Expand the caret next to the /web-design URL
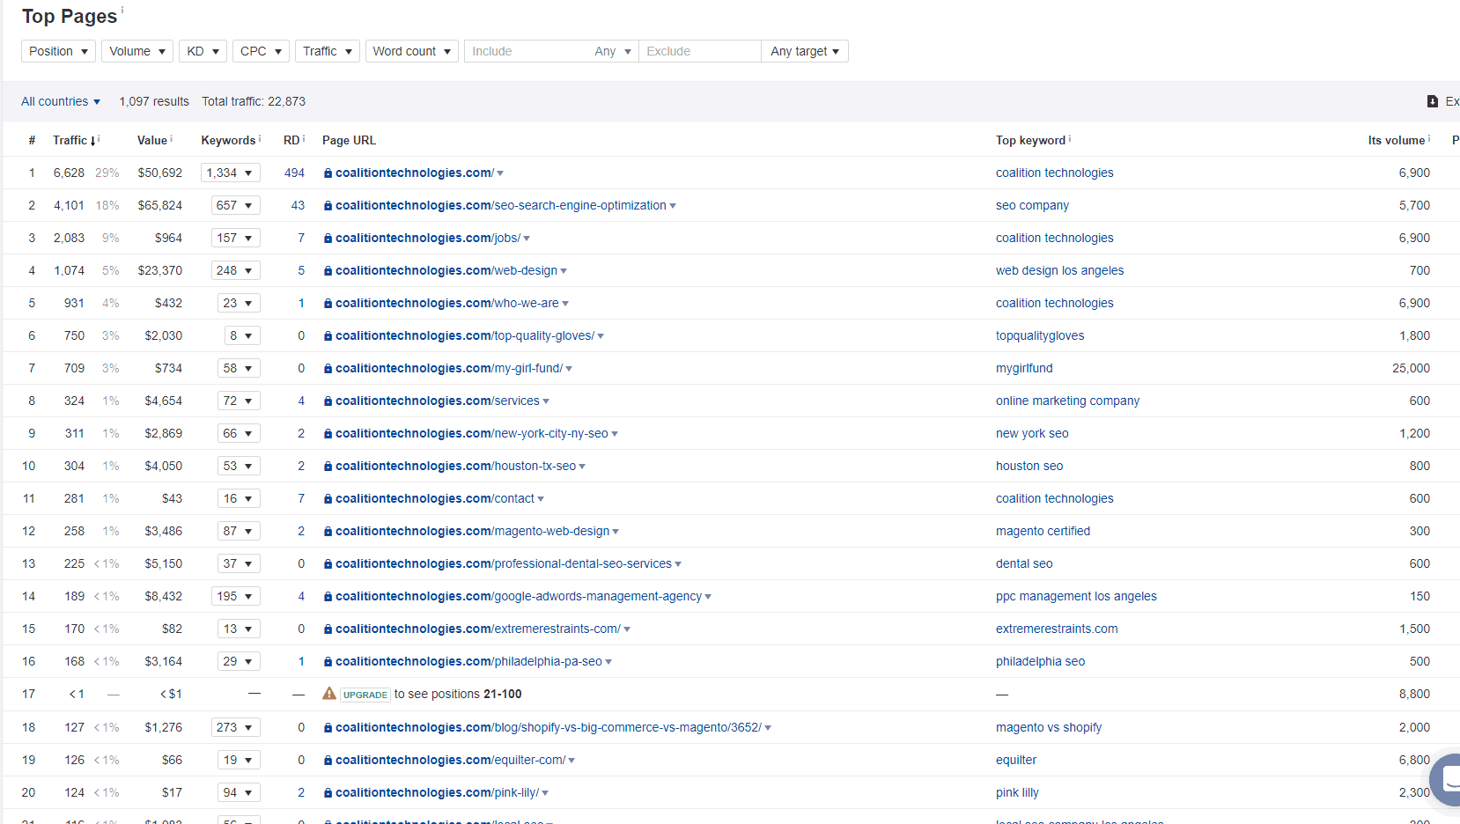The image size is (1460, 824). (x=564, y=270)
